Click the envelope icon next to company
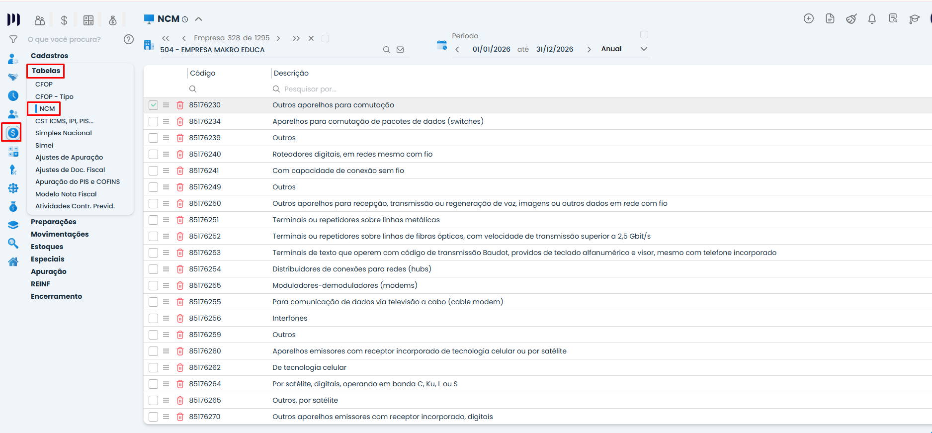932x433 pixels. [400, 50]
